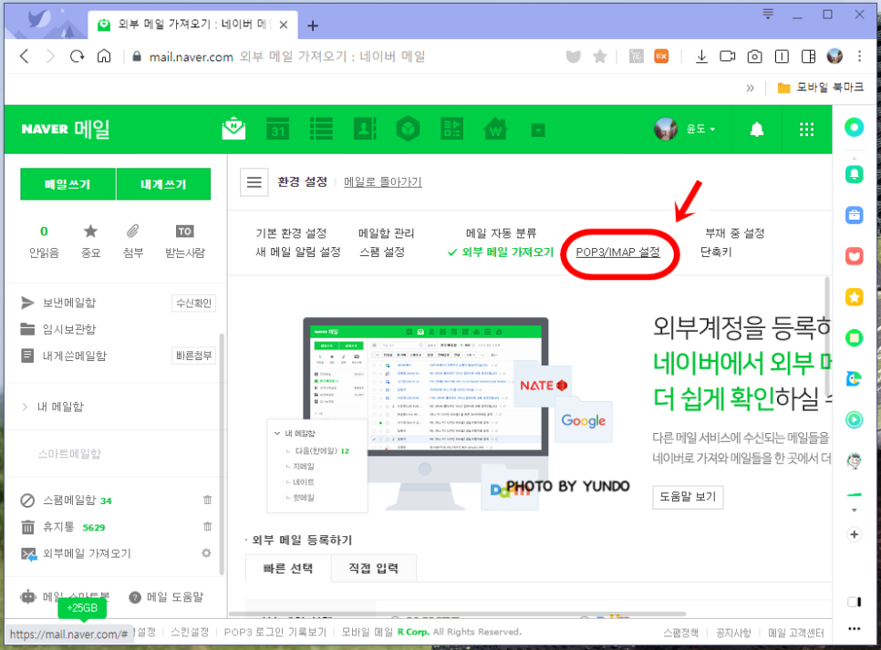Open 스팸 설정 menu

coord(382,253)
